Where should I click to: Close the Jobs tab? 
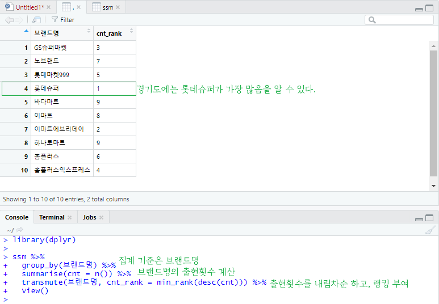(x=101, y=217)
